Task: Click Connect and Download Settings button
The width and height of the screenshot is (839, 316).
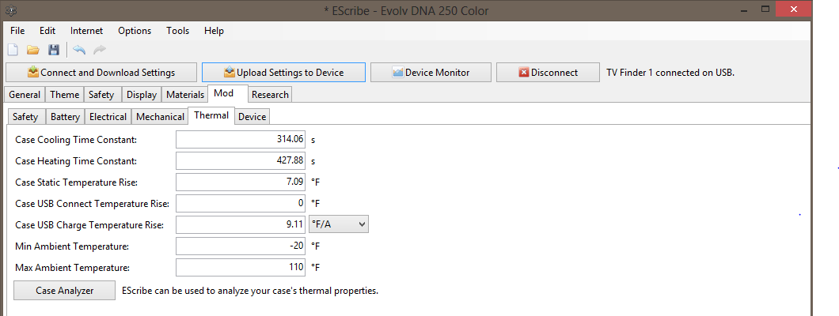Action: pyautogui.click(x=101, y=72)
